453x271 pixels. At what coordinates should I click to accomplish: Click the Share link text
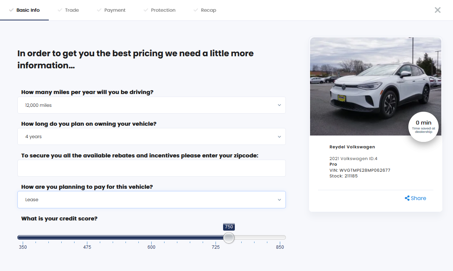tap(419, 198)
